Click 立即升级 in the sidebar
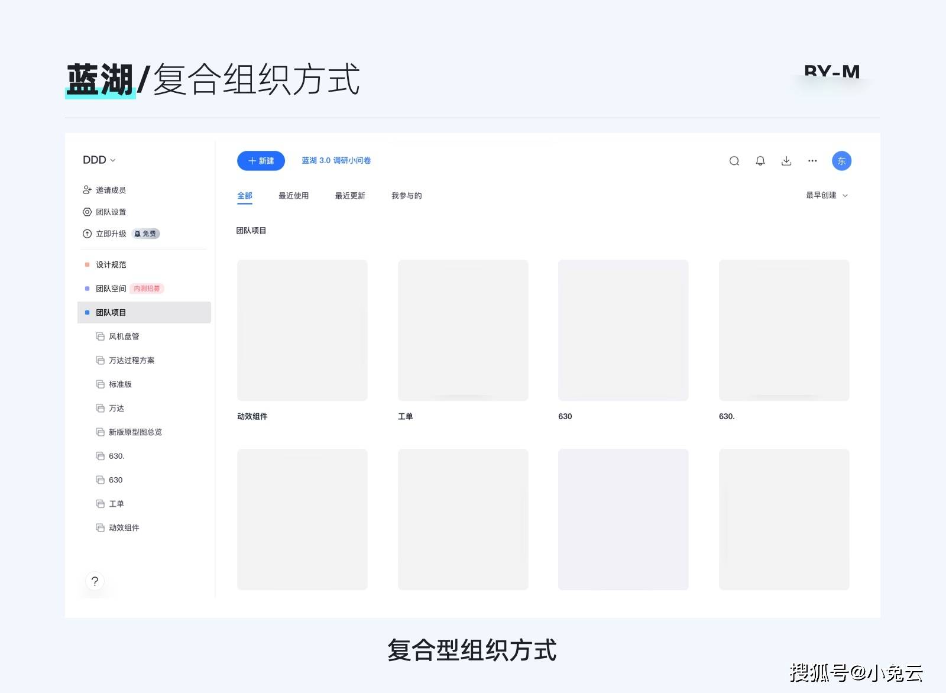 pyautogui.click(x=111, y=234)
